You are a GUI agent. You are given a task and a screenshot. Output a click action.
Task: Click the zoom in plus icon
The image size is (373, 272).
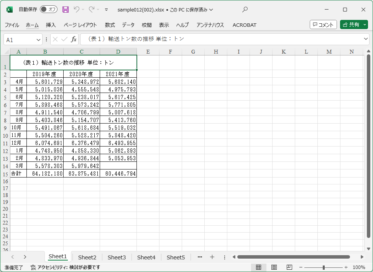click(x=346, y=267)
